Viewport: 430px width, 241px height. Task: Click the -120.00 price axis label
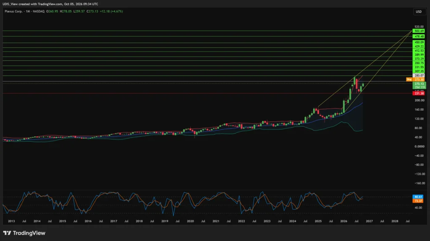pyautogui.click(x=420, y=174)
